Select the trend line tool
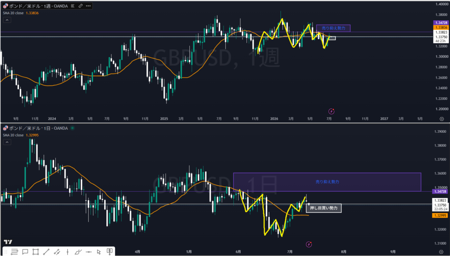450x256 pixels. 46,252
